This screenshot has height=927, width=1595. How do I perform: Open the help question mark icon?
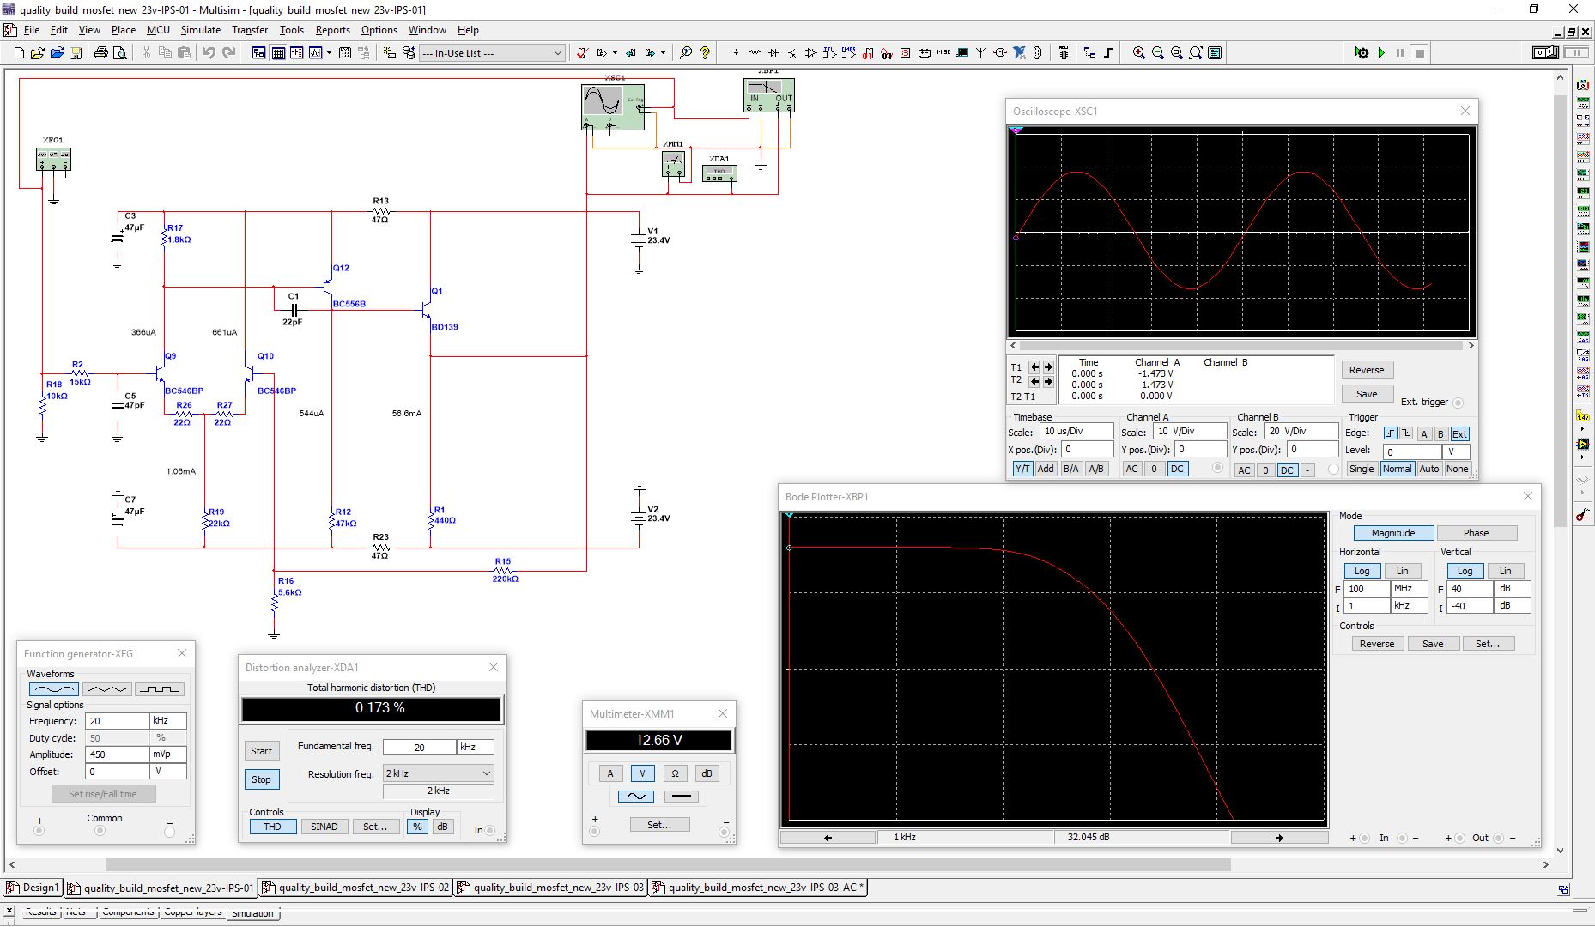pos(705,53)
